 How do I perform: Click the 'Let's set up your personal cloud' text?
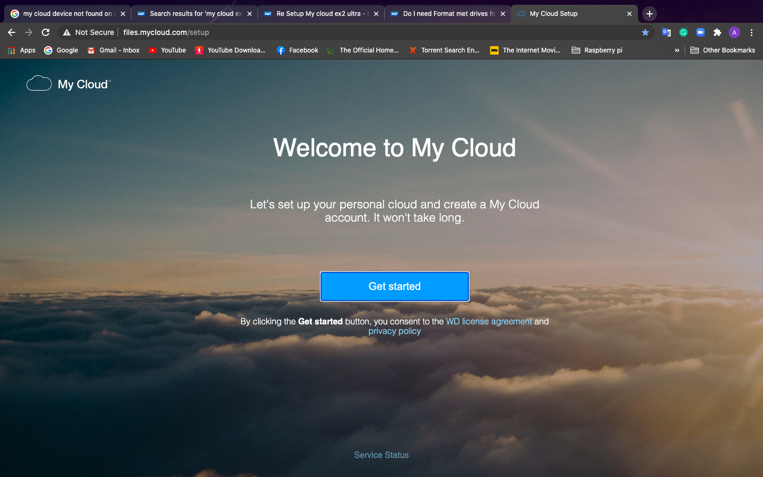(x=395, y=211)
